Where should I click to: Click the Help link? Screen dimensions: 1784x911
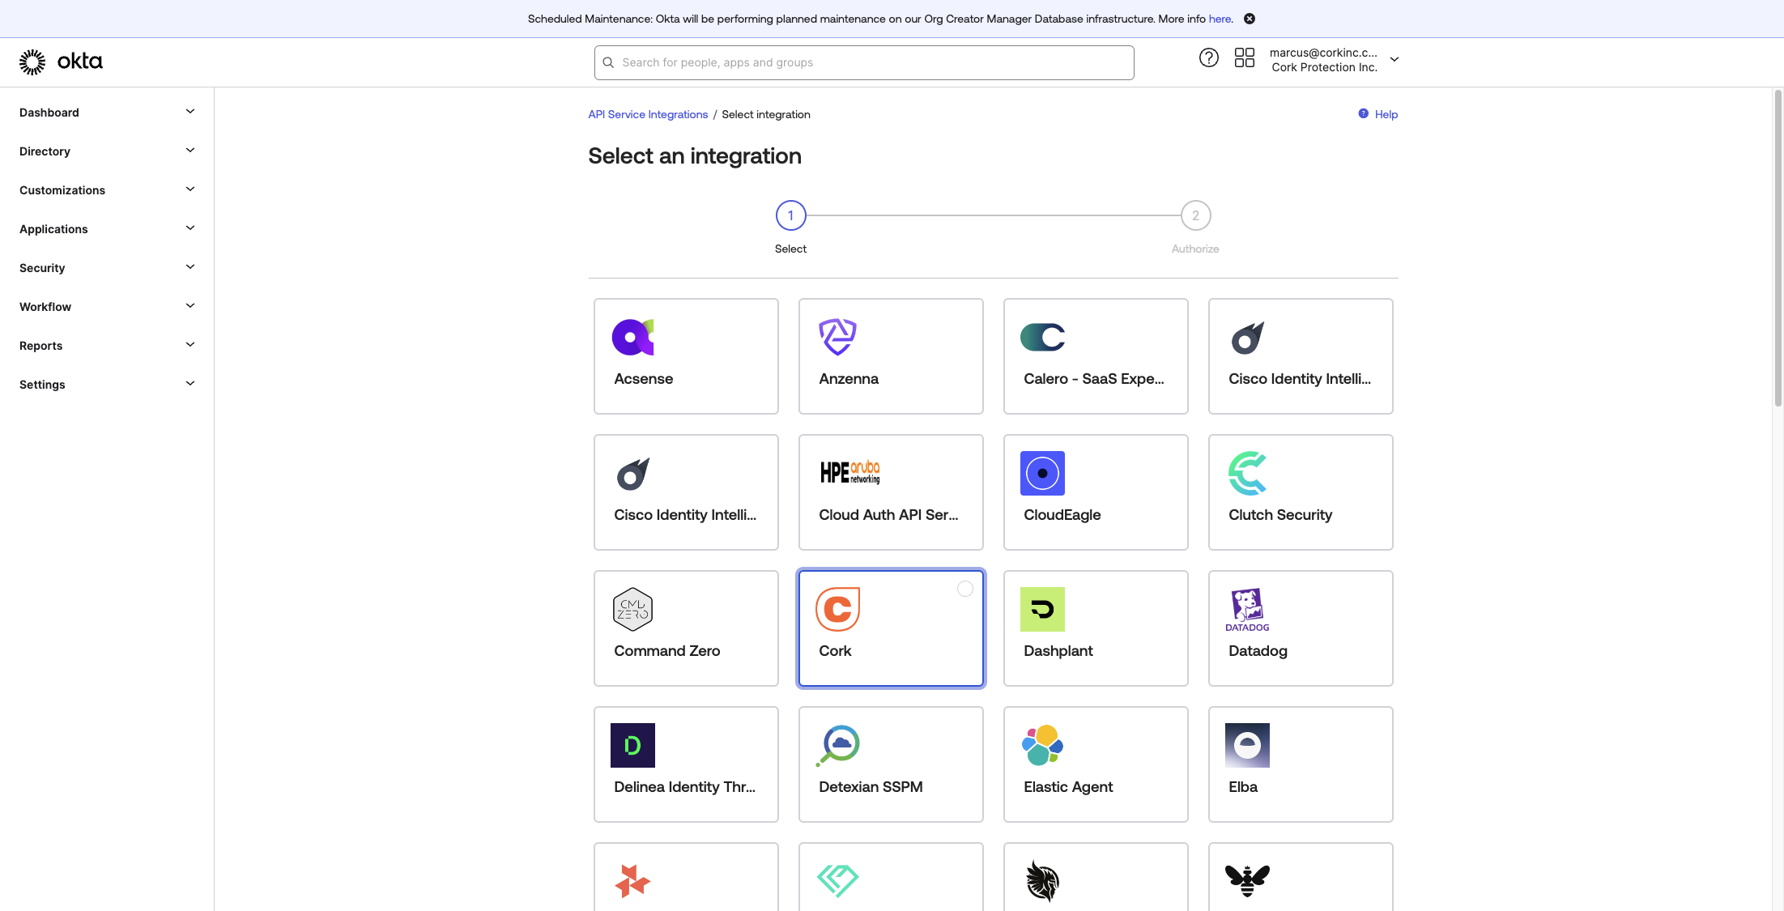pos(1378,114)
